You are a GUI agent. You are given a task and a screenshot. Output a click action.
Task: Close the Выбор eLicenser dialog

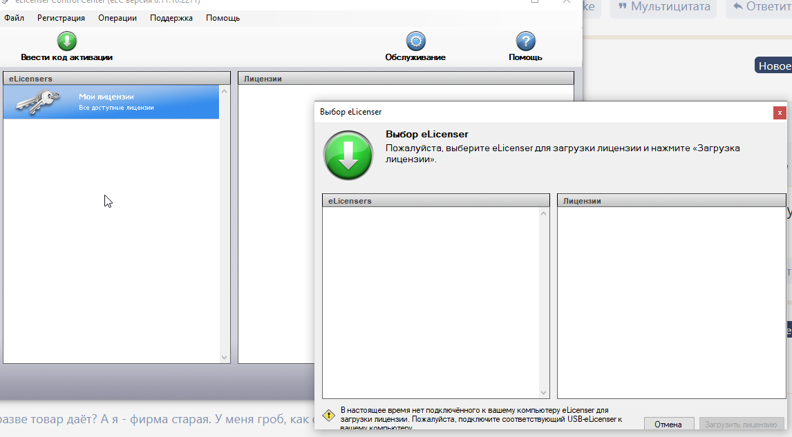pos(780,113)
